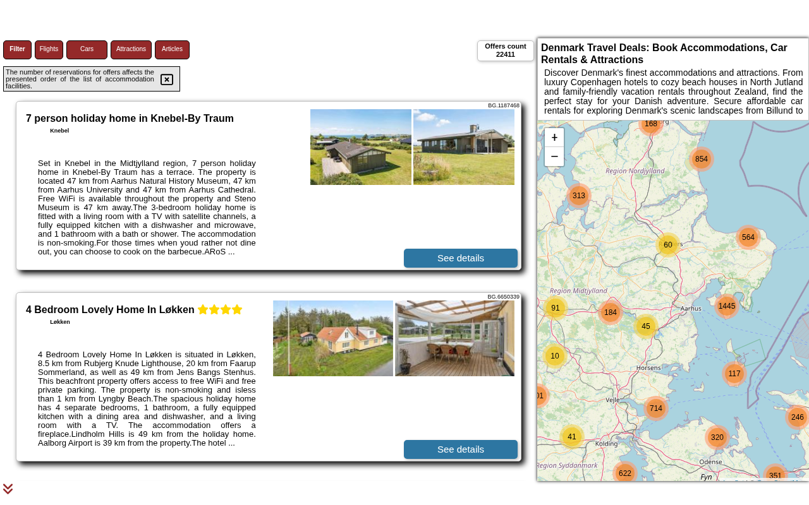Select map cluster marker 854
The image size is (809, 505).
pos(702,159)
